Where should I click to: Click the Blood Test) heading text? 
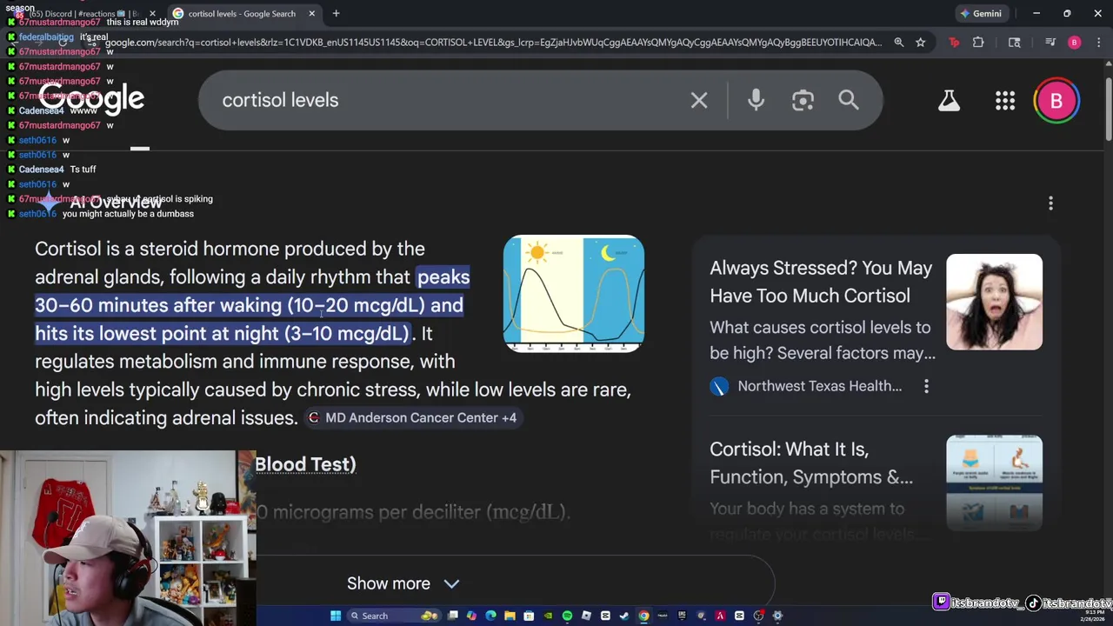click(x=305, y=463)
